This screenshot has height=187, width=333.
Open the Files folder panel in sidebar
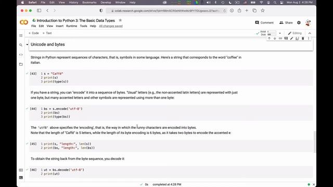coord(21,64)
